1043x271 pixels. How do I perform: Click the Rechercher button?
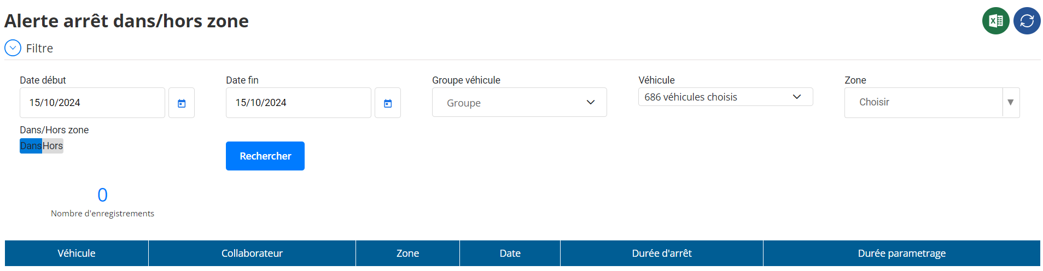[x=265, y=156]
